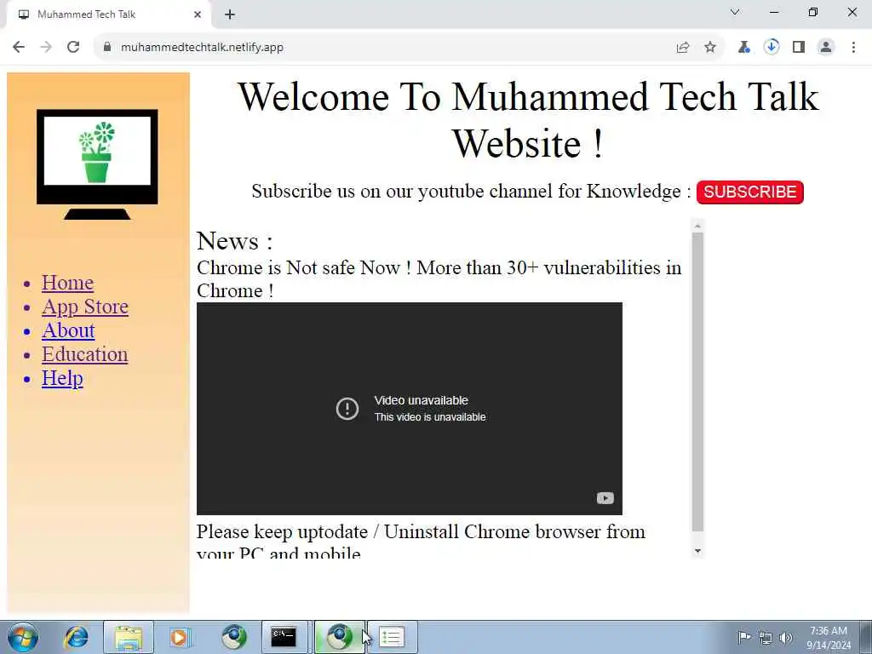Click the Welcome To Muhammed Tech Talk heading

click(x=528, y=119)
